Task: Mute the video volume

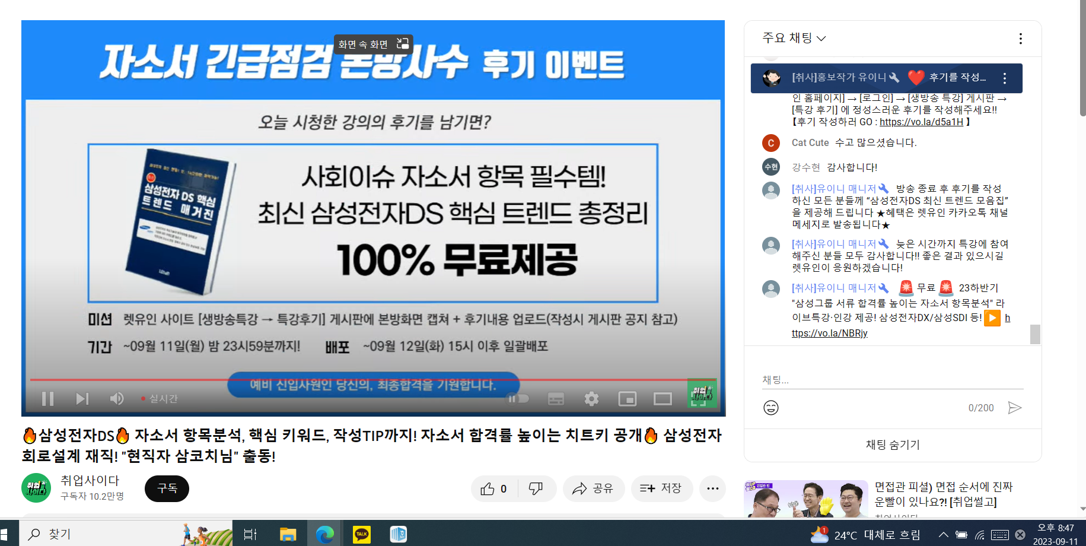Action: pyautogui.click(x=117, y=399)
